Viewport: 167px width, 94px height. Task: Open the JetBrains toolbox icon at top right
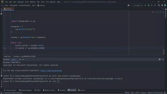(165, 5)
